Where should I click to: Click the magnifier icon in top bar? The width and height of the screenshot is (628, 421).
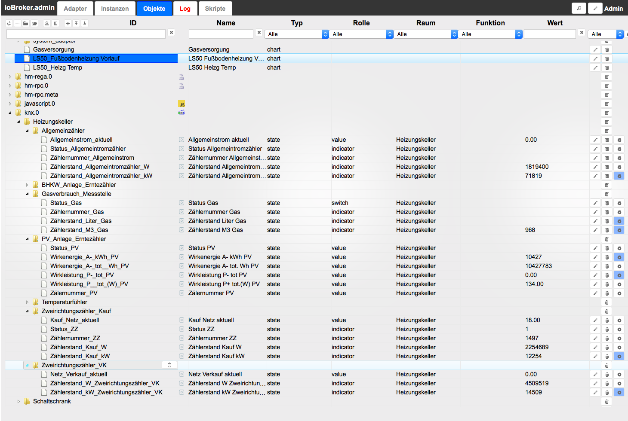coord(579,8)
